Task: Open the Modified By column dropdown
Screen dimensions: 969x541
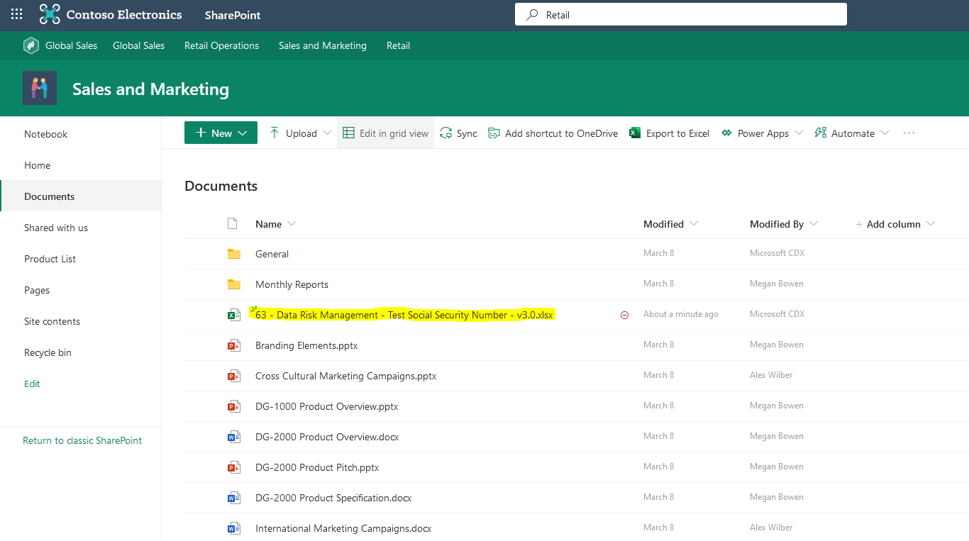Action: 814,224
